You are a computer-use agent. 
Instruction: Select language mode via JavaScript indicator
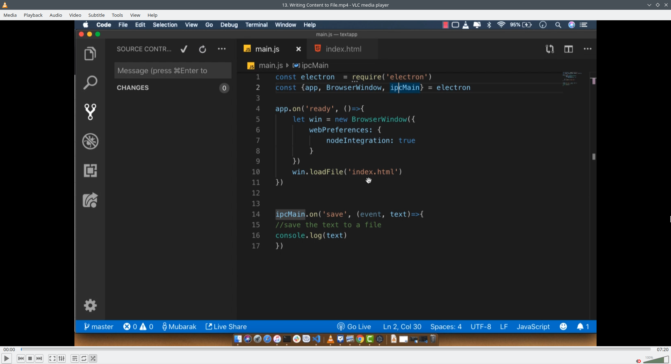[533, 327]
